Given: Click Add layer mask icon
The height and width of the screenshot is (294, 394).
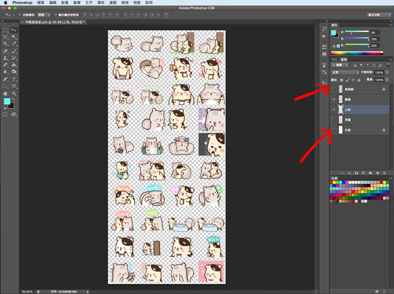Looking at the screenshot, I should click(356, 173).
